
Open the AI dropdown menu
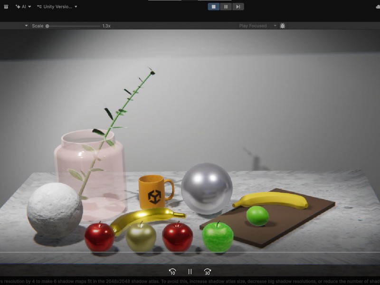(23, 7)
